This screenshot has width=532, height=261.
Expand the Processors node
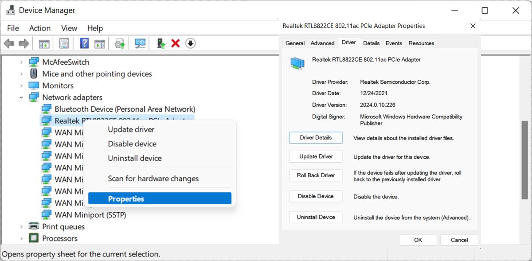[21, 238]
